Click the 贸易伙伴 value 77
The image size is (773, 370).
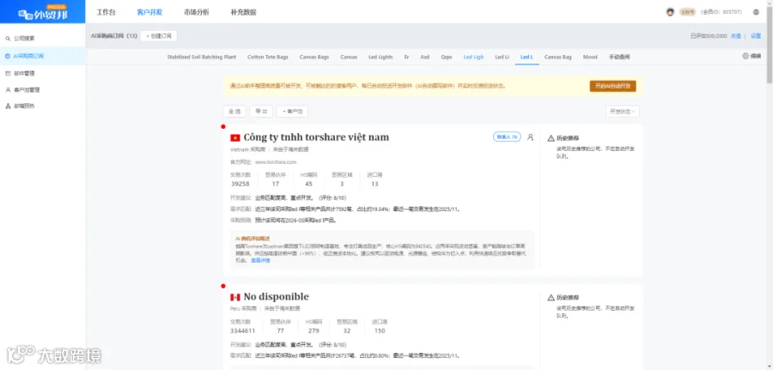coord(281,331)
